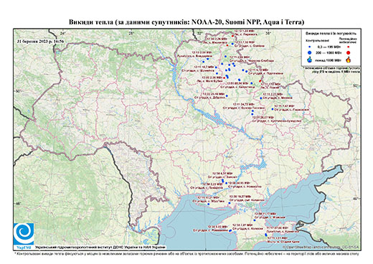The image size is (373, 264).
Task: Click the small blue dot in legend
Action: click(309, 47)
